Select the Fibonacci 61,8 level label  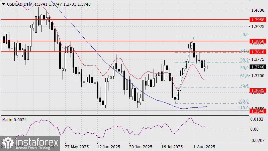[x=245, y=76]
